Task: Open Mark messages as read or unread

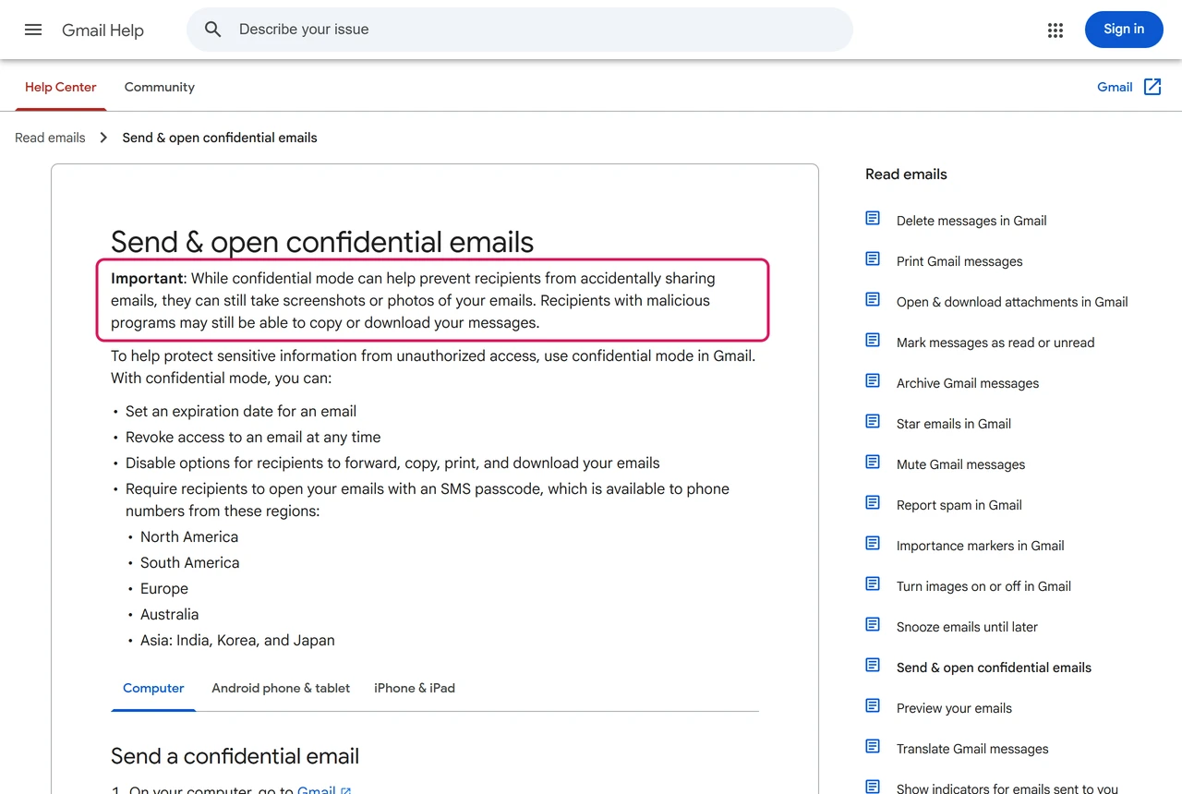Action: (995, 343)
